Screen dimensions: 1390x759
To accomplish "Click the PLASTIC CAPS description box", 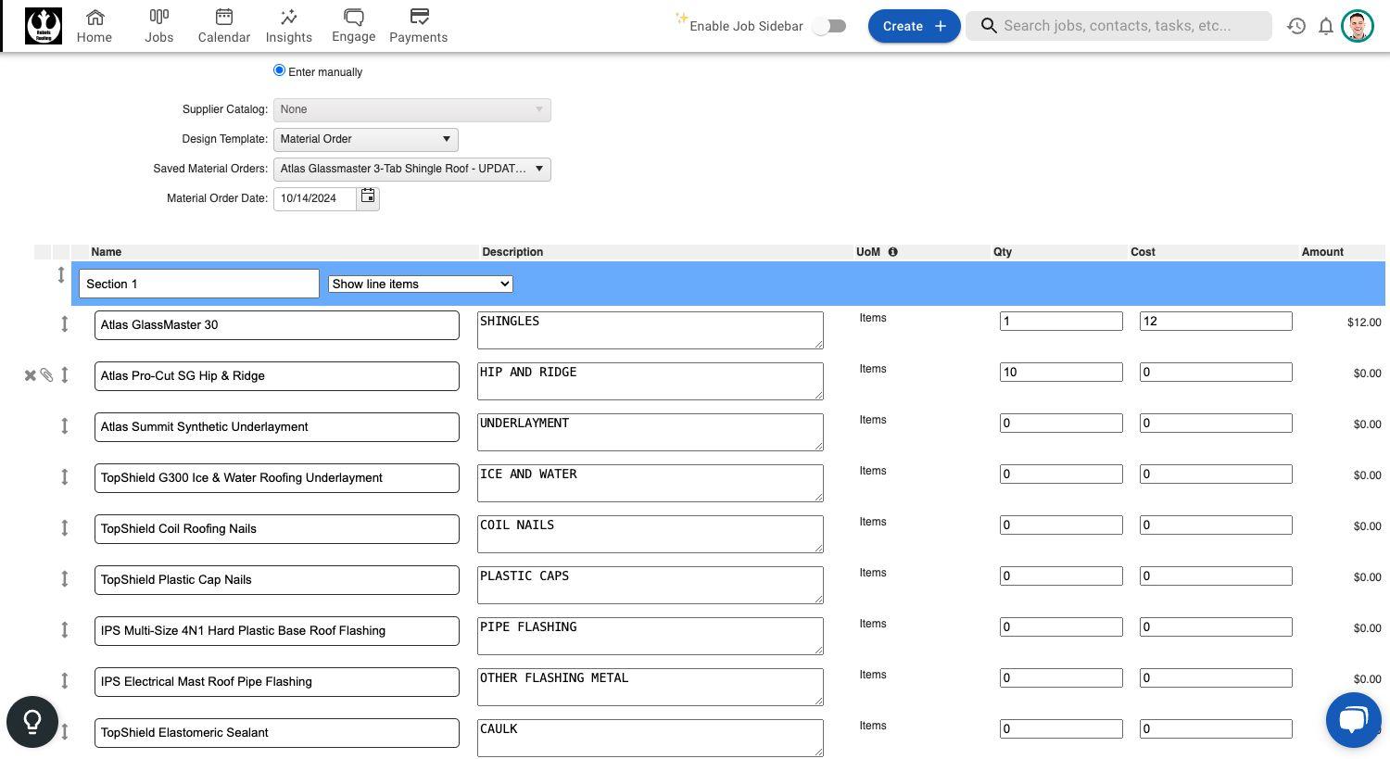I will pyautogui.click(x=651, y=586).
